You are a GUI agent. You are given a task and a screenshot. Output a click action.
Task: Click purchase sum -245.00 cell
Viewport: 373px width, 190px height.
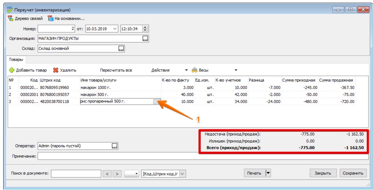click(300, 88)
